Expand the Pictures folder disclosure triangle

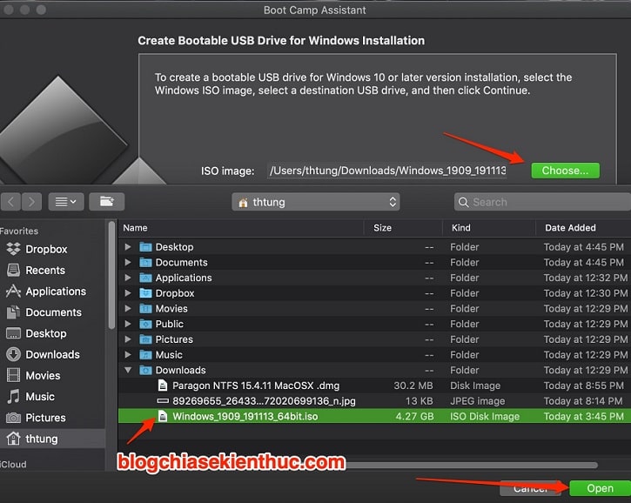pos(128,339)
